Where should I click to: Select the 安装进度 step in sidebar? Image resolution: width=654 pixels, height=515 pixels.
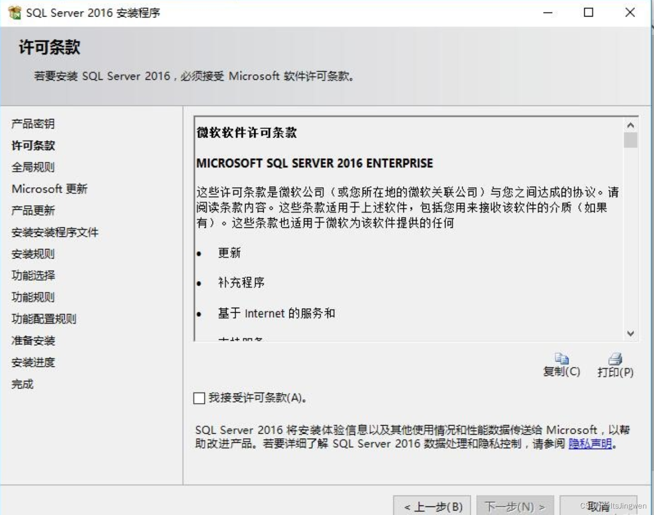click(33, 362)
